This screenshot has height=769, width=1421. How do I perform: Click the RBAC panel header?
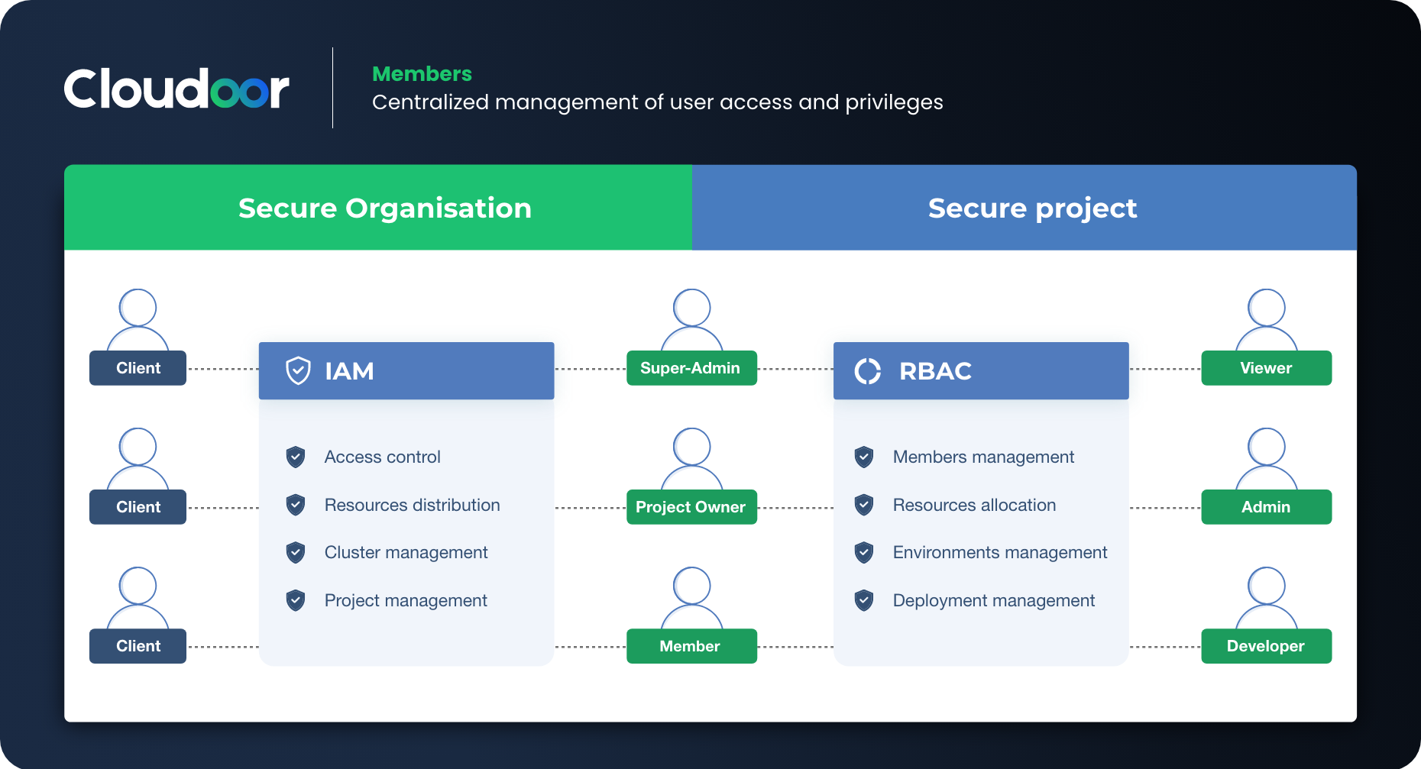(981, 371)
